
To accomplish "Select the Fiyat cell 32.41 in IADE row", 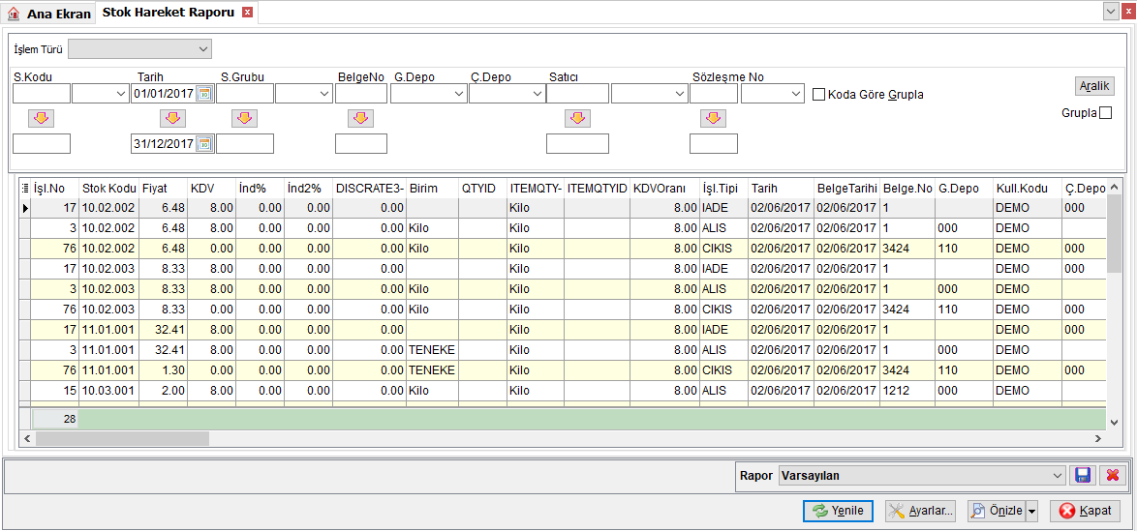I will pyautogui.click(x=163, y=330).
